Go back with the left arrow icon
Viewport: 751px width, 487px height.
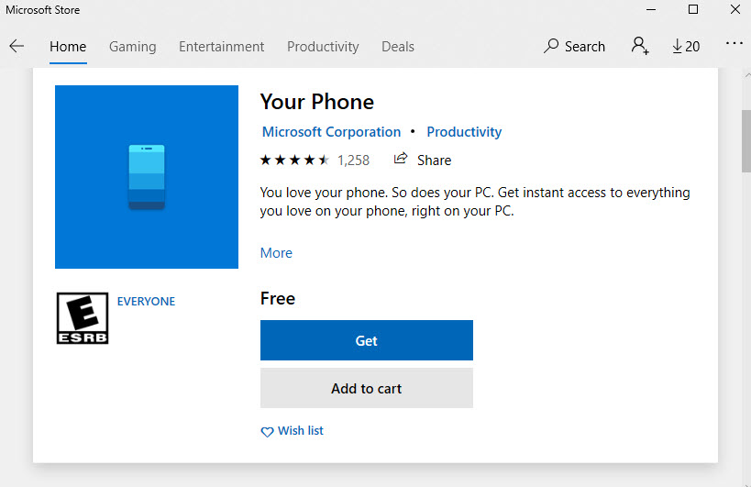point(17,46)
